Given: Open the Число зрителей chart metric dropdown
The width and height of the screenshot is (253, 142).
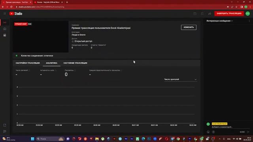Looking at the screenshot, I should pos(180,79).
